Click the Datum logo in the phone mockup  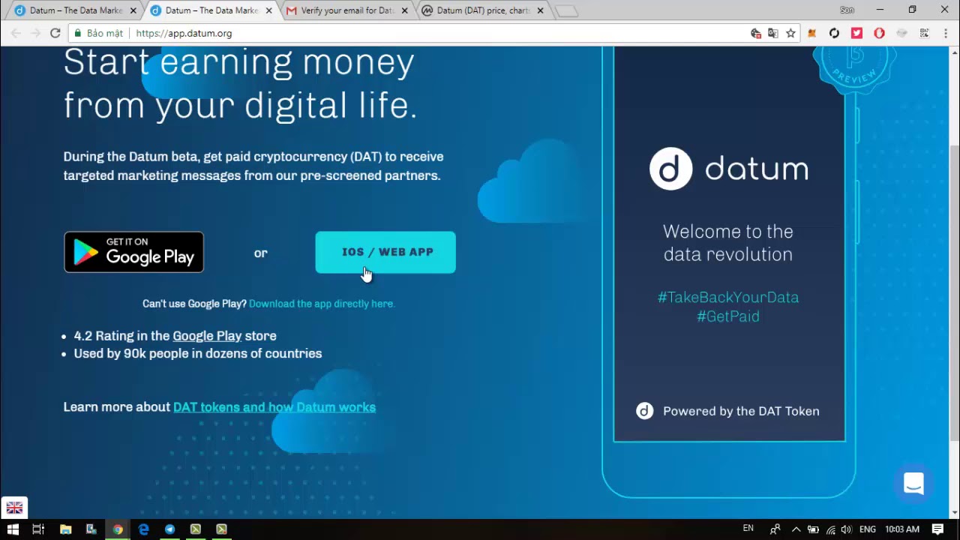pos(728,169)
